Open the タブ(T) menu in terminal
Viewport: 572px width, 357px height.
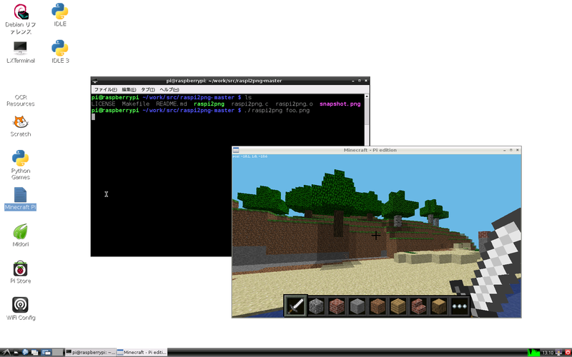coord(148,90)
